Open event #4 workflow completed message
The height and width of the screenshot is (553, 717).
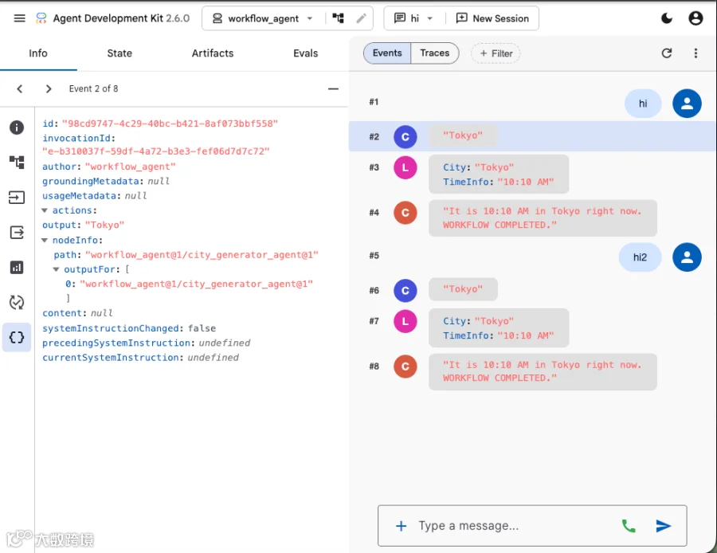tap(543, 218)
